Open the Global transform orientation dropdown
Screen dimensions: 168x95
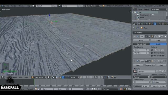click(75, 77)
